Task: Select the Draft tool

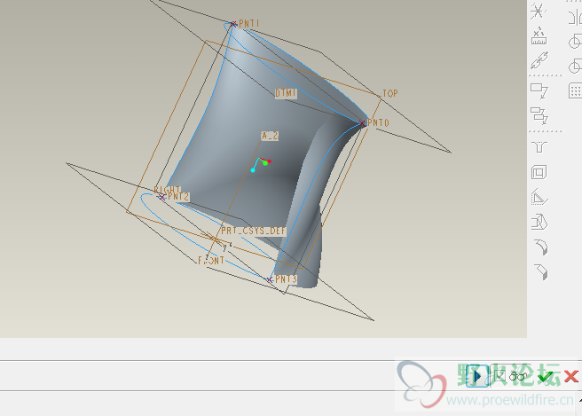Action: (x=539, y=222)
